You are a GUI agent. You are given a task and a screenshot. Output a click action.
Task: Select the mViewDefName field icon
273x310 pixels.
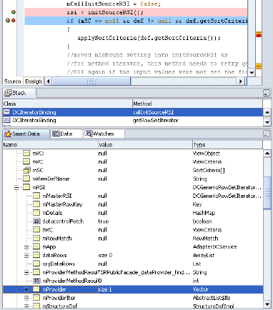(x=26, y=179)
